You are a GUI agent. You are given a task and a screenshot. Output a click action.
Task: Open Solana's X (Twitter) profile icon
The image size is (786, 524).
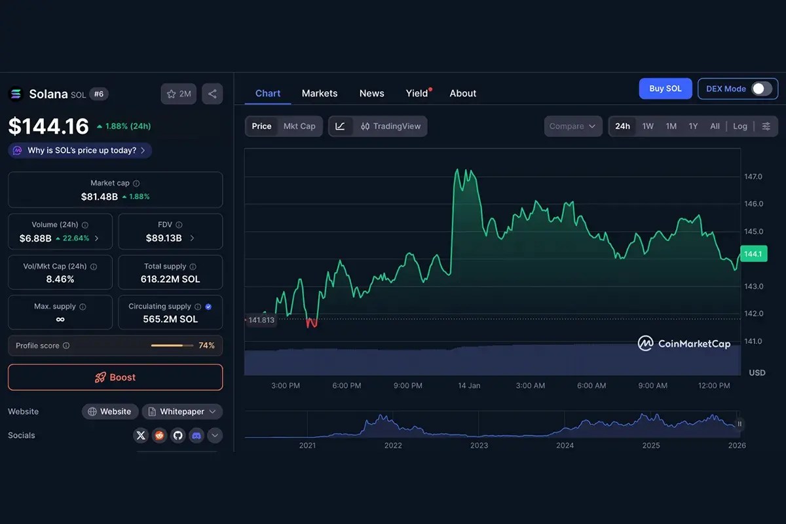coord(141,435)
